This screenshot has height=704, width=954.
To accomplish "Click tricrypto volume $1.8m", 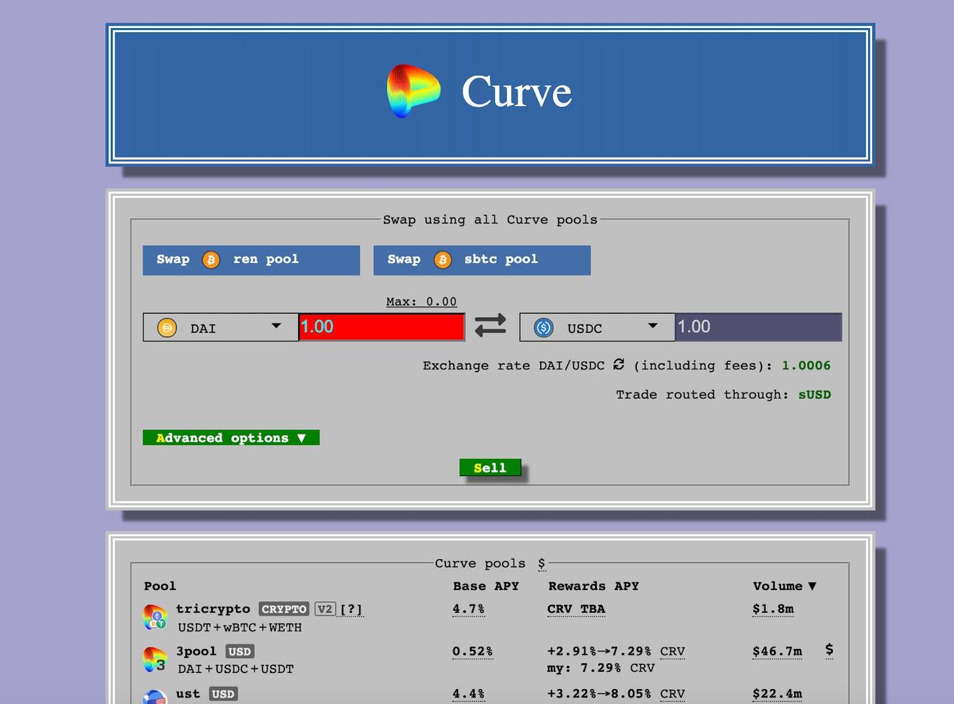I will [x=773, y=609].
